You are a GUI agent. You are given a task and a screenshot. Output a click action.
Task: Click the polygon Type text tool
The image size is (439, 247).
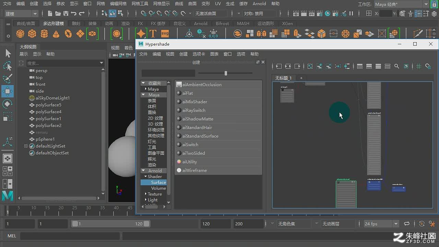(153, 34)
